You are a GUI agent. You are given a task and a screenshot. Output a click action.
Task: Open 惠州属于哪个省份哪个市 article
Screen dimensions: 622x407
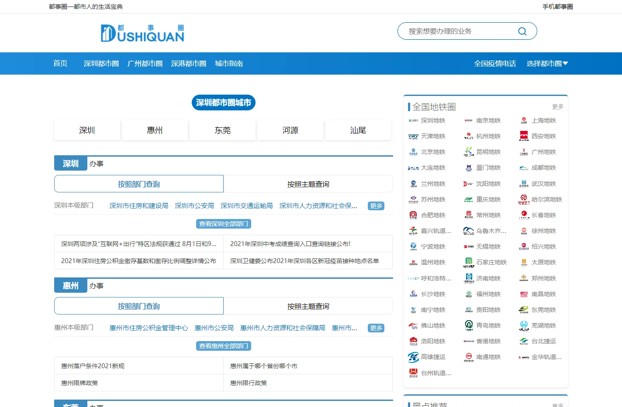(264, 366)
